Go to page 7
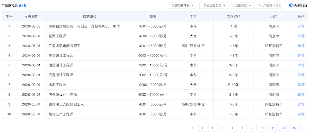Image resolution: width=312 pixels, height=134 pixels. point(253,128)
